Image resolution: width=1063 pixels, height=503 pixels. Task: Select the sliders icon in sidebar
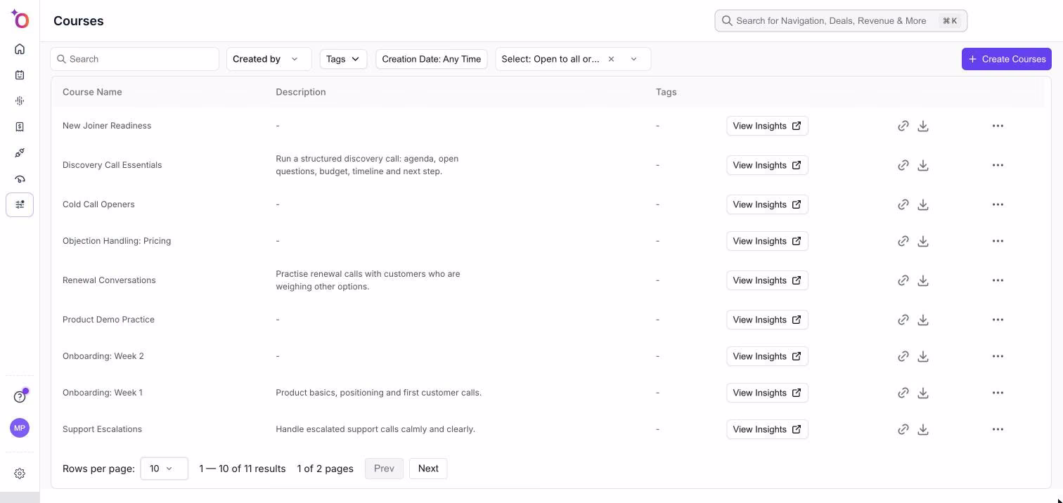tap(20, 204)
